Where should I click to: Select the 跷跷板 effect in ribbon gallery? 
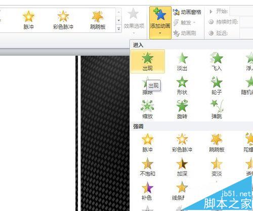tap(98, 20)
